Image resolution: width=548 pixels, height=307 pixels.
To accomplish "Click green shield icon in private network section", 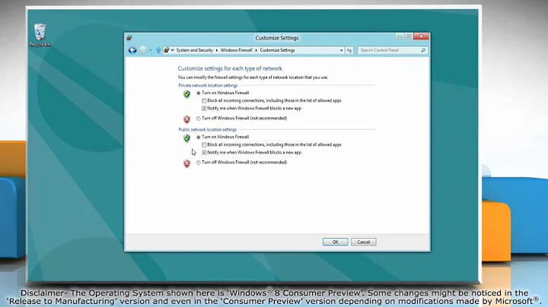I will pos(187,93).
